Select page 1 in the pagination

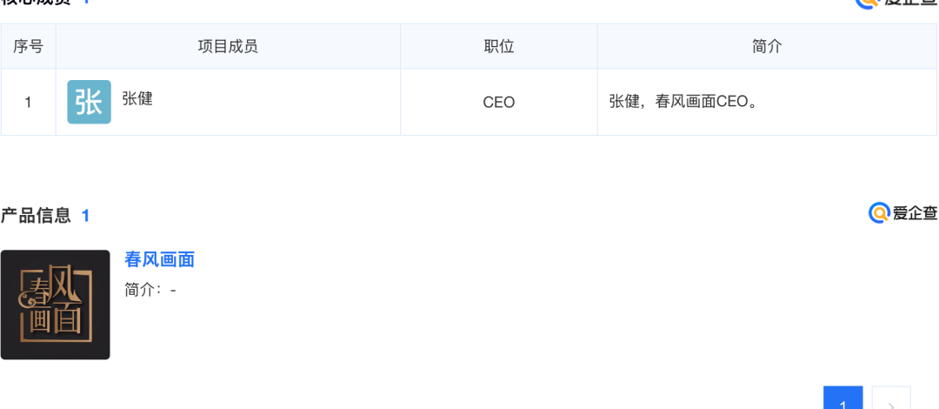(x=842, y=402)
